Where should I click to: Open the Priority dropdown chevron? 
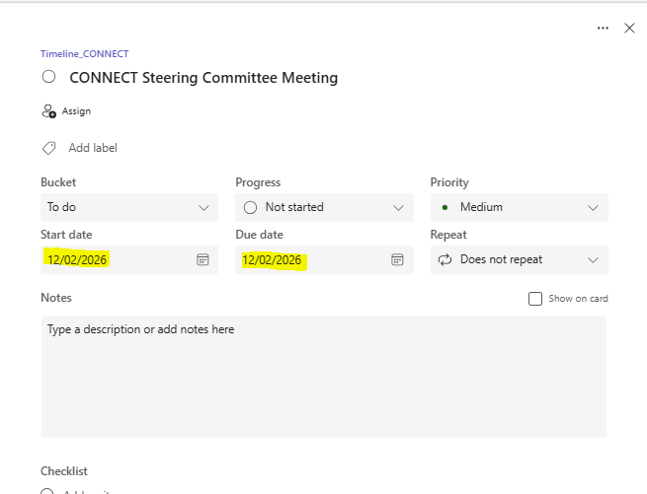coord(593,207)
